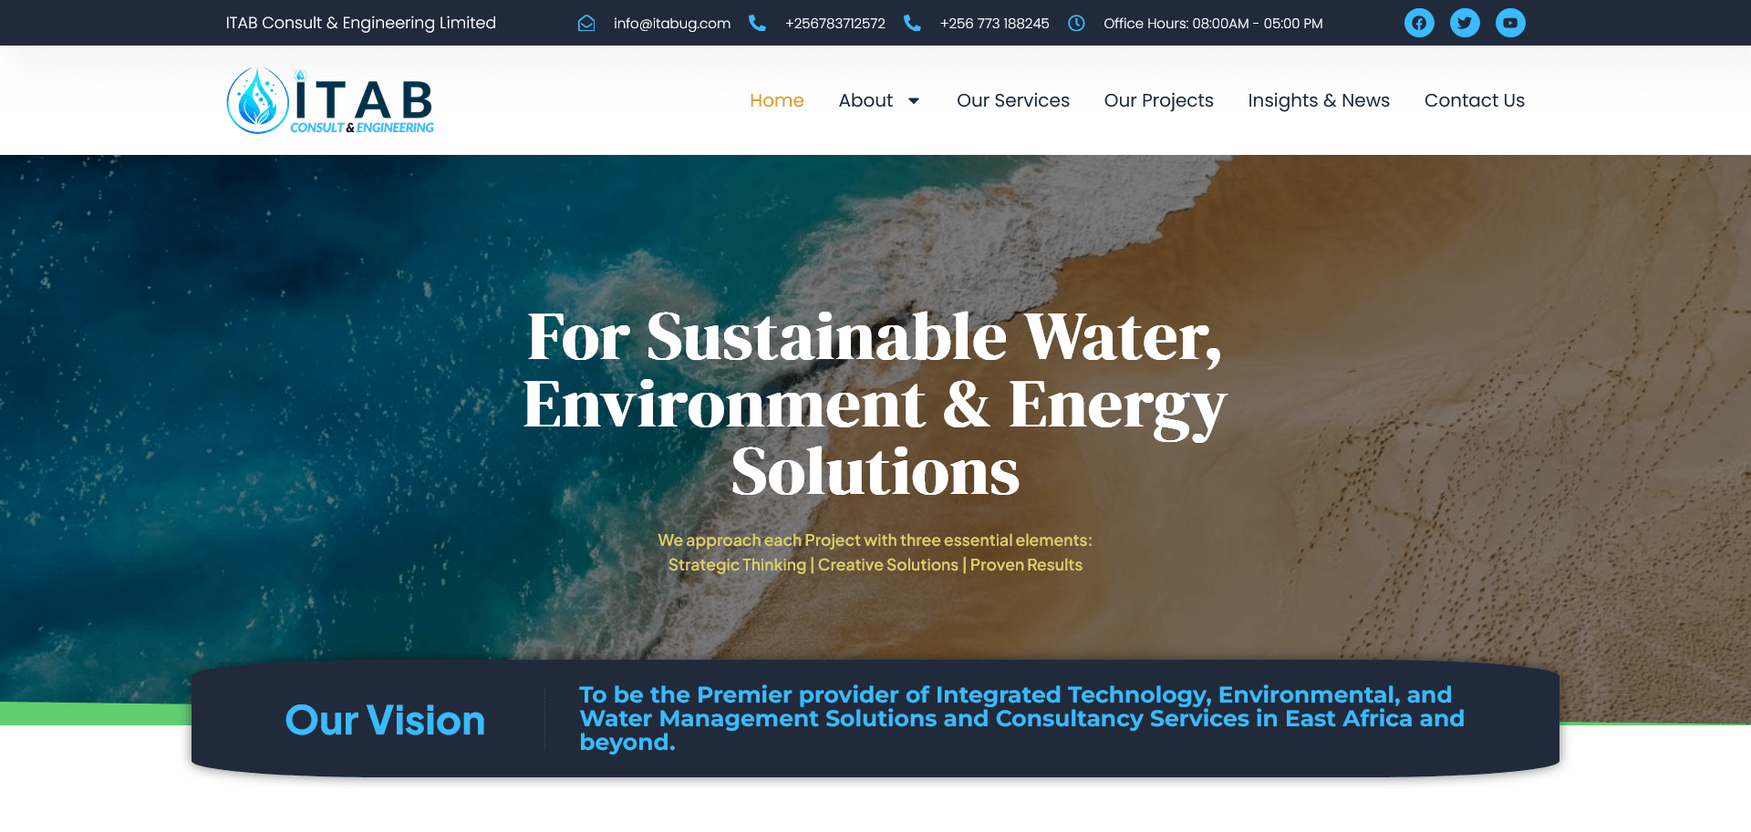Open the Twitter social icon
The height and width of the screenshot is (832, 1751).
(1465, 23)
